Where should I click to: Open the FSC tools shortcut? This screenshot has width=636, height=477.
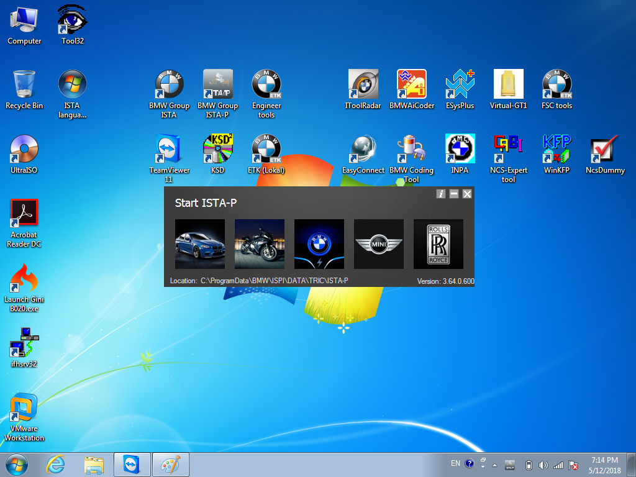pyautogui.click(x=557, y=89)
